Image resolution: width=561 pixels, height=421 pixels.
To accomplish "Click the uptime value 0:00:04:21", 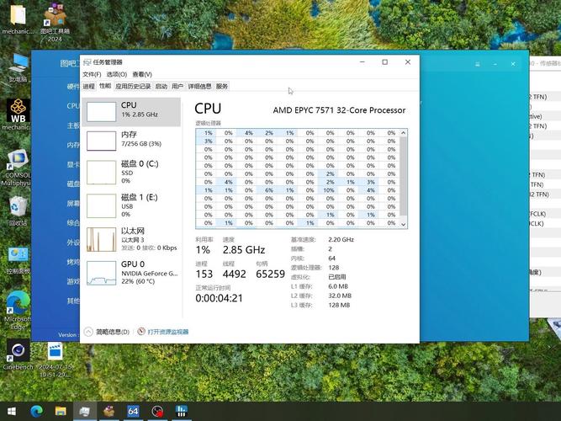I will pos(219,298).
